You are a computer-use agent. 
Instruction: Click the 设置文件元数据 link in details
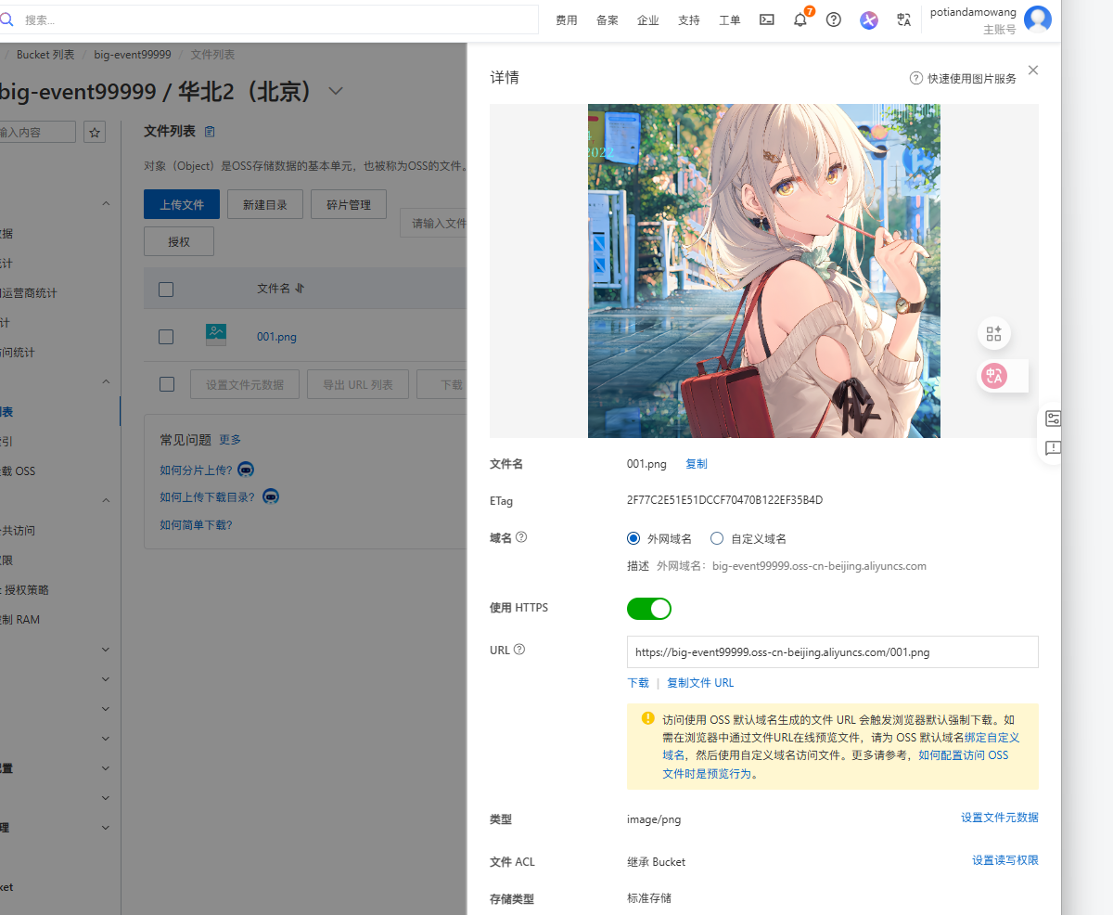point(1000,818)
